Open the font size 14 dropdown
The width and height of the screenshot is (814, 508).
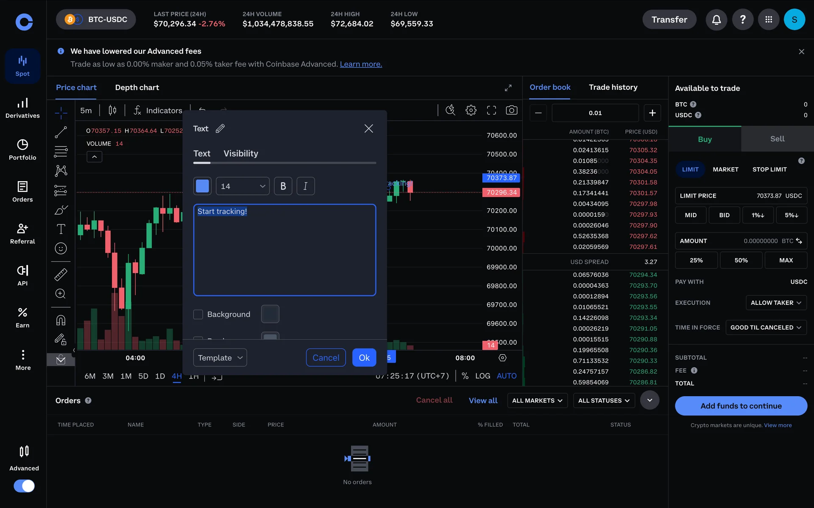click(x=243, y=186)
